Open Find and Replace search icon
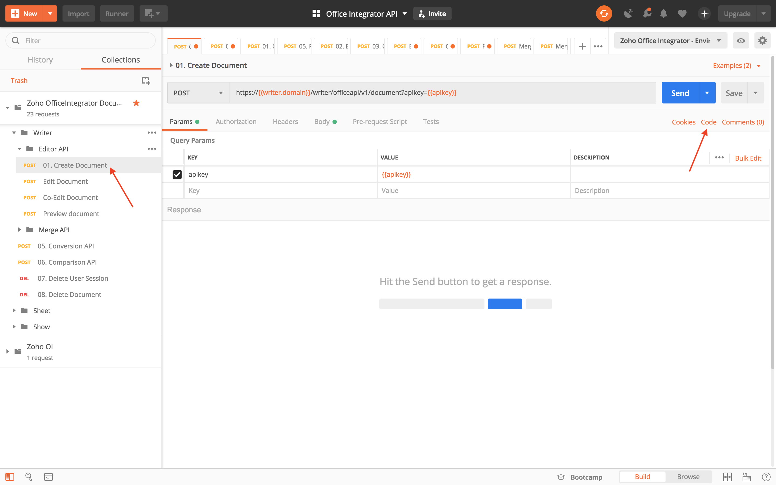The image size is (776, 485). 29,477
